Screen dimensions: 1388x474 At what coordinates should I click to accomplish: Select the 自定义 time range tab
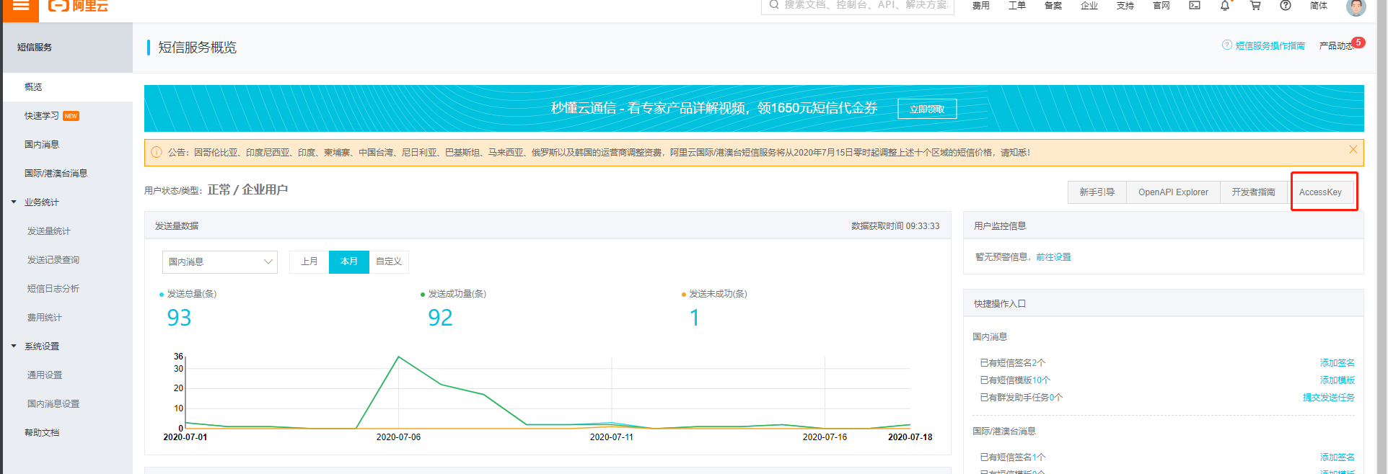click(x=389, y=261)
